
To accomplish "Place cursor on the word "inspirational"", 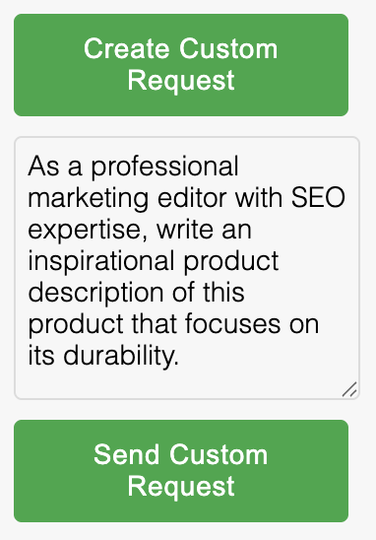I will click(x=101, y=262).
